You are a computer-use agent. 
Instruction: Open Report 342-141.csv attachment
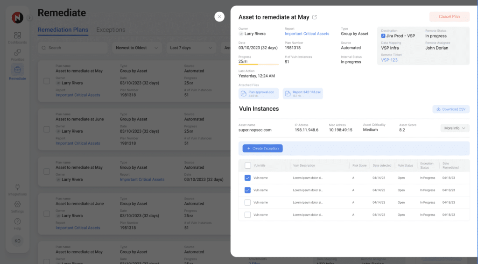point(302,94)
